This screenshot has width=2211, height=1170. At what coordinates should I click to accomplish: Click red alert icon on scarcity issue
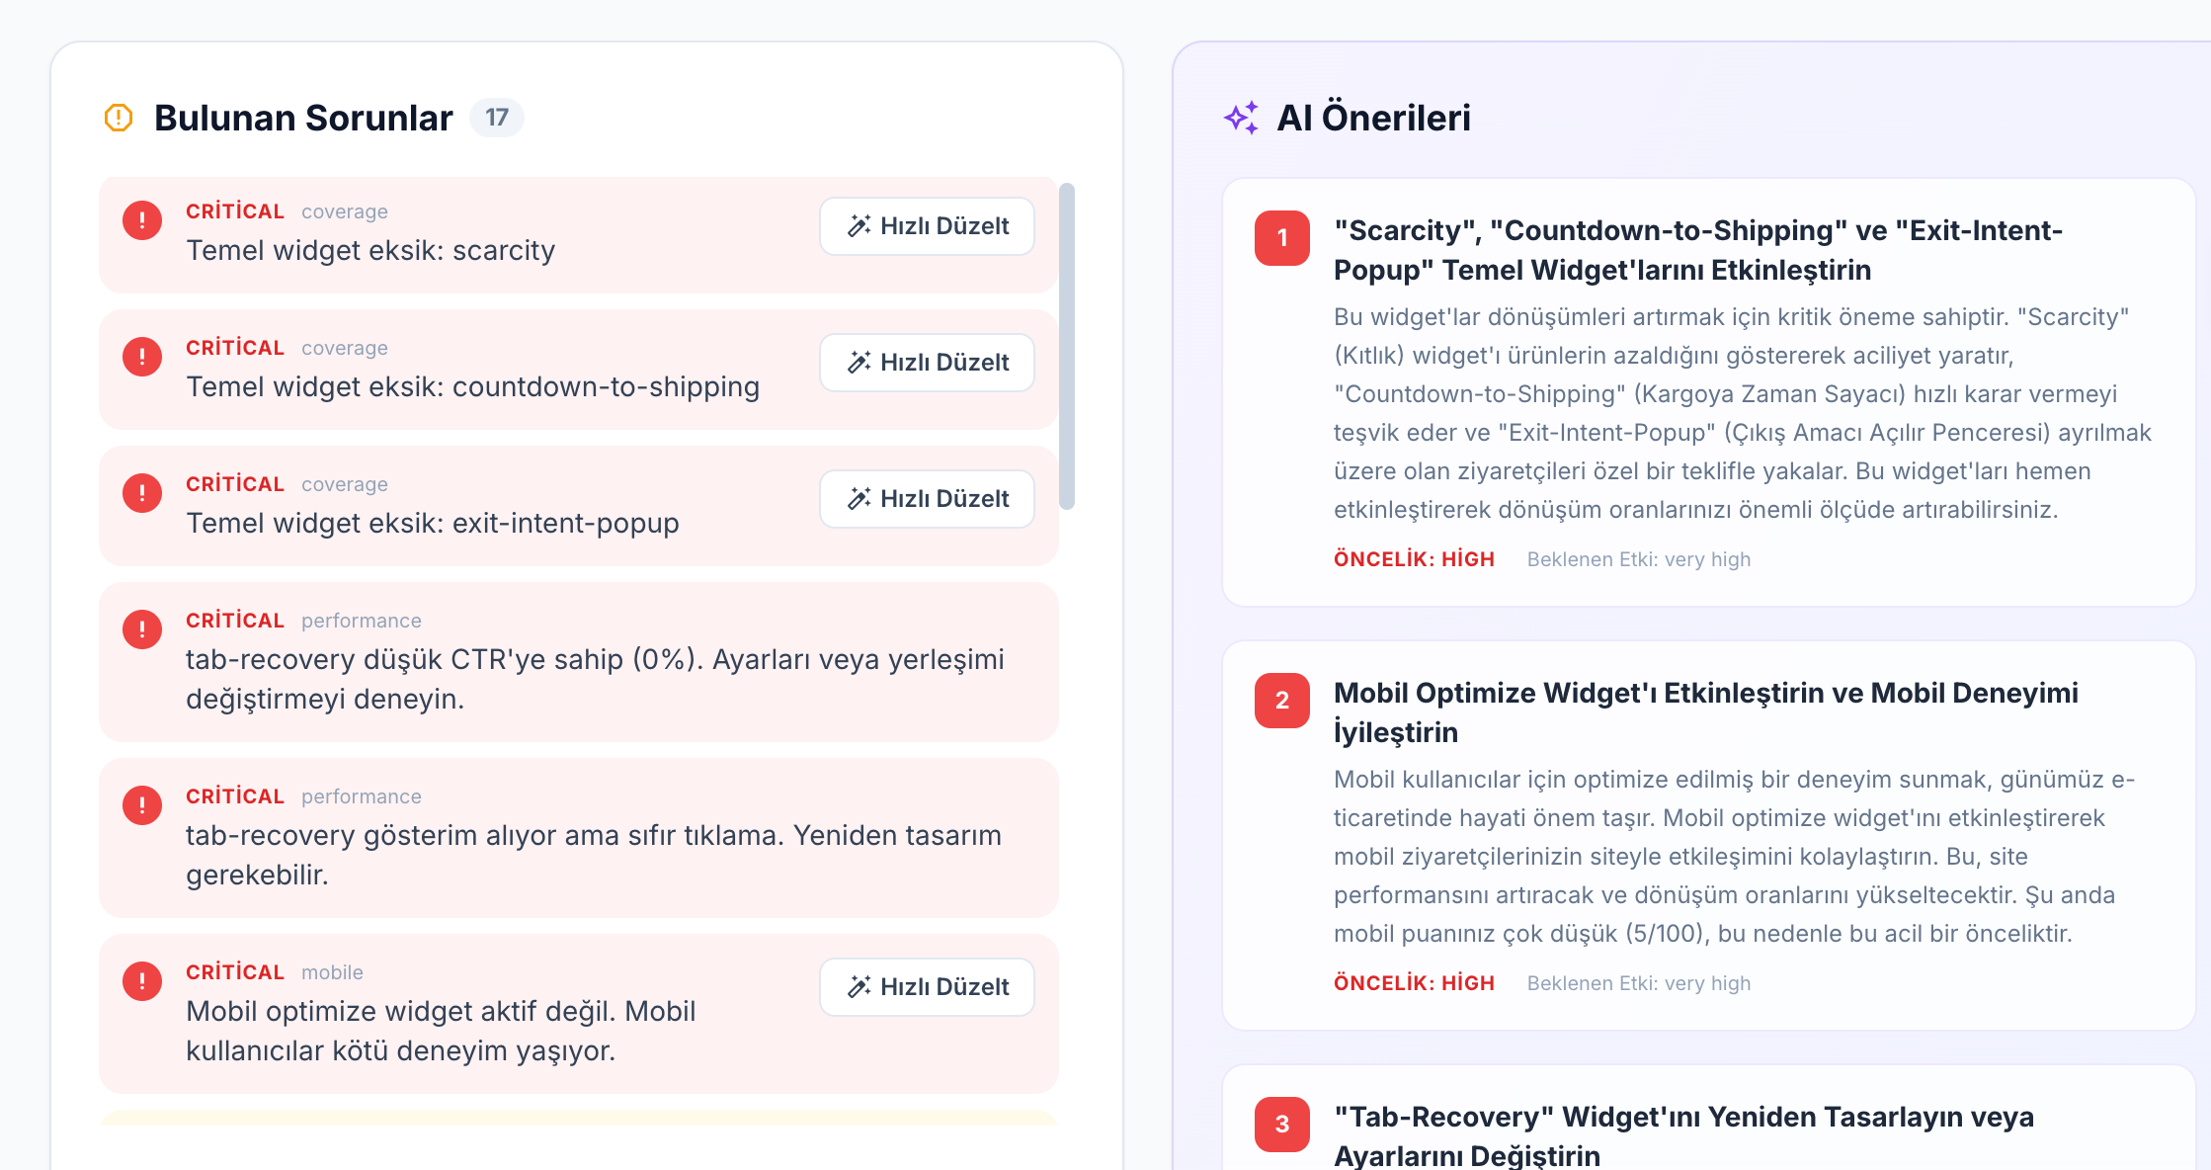point(142,220)
